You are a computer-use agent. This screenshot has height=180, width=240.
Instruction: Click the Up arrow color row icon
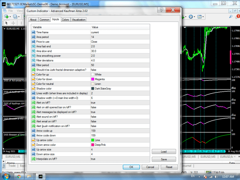click(x=33, y=140)
